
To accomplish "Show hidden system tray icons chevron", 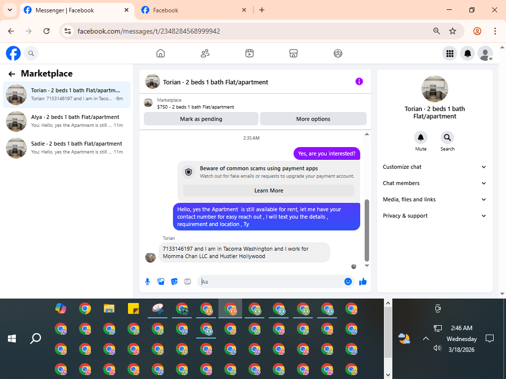I will tap(426, 339).
